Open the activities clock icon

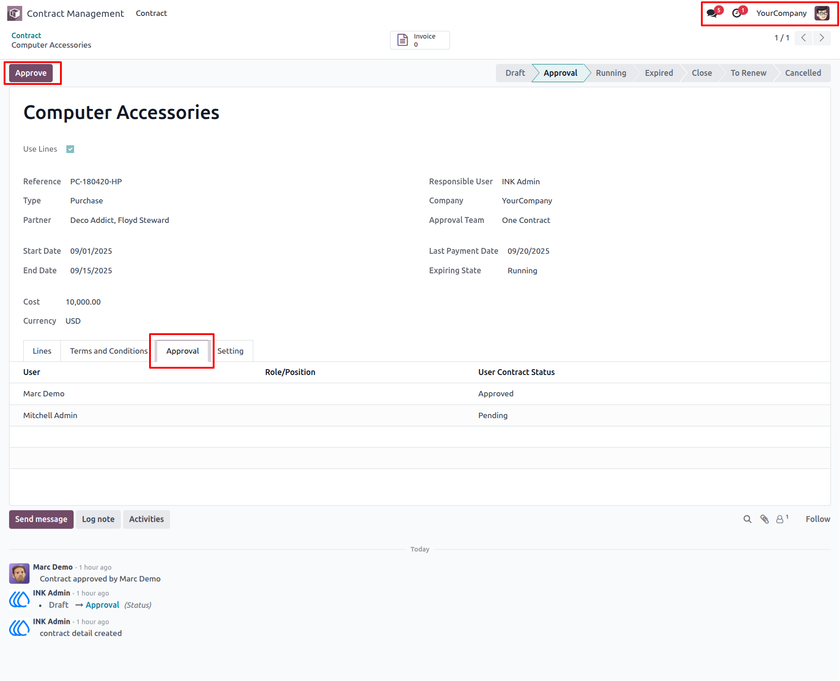[x=737, y=14]
